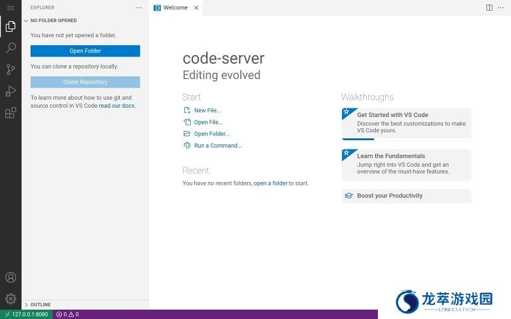Image resolution: width=511 pixels, height=319 pixels.
Task: Open the Run and Debug view
Action: [x=11, y=91]
